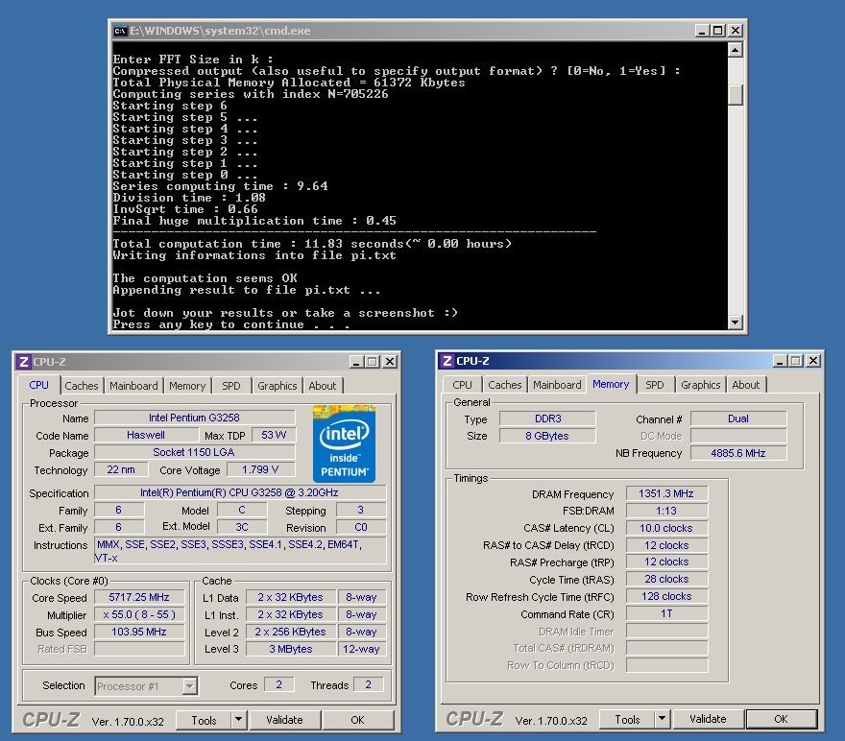The image size is (845, 741).
Task: Click the CAS# Latency 10.0 clocks value
Action: (x=666, y=528)
